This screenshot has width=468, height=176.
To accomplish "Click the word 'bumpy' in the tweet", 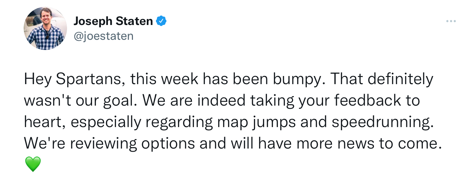I will (301, 80).
